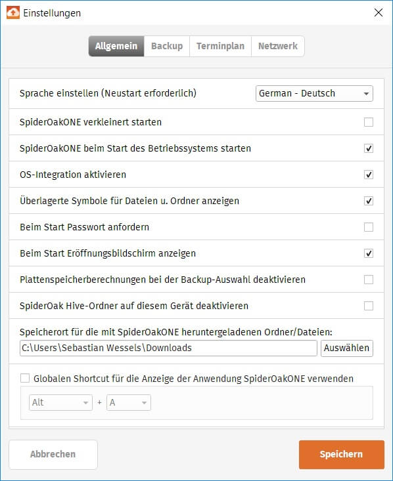Select the Netzwerk tab

click(278, 46)
